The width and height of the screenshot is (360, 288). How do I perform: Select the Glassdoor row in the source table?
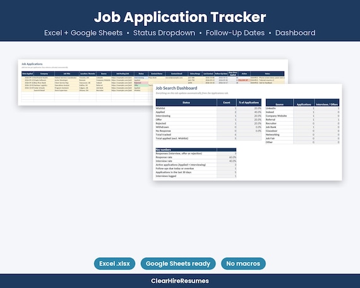[x=303, y=131]
